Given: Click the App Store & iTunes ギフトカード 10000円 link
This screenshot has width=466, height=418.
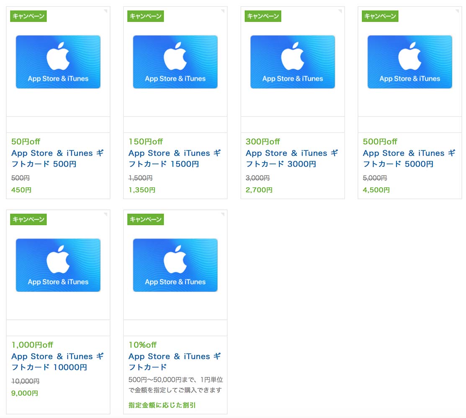Looking at the screenshot, I should [57, 362].
